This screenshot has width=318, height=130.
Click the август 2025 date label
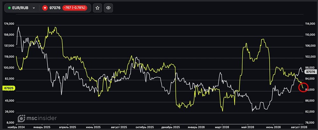[119, 127]
